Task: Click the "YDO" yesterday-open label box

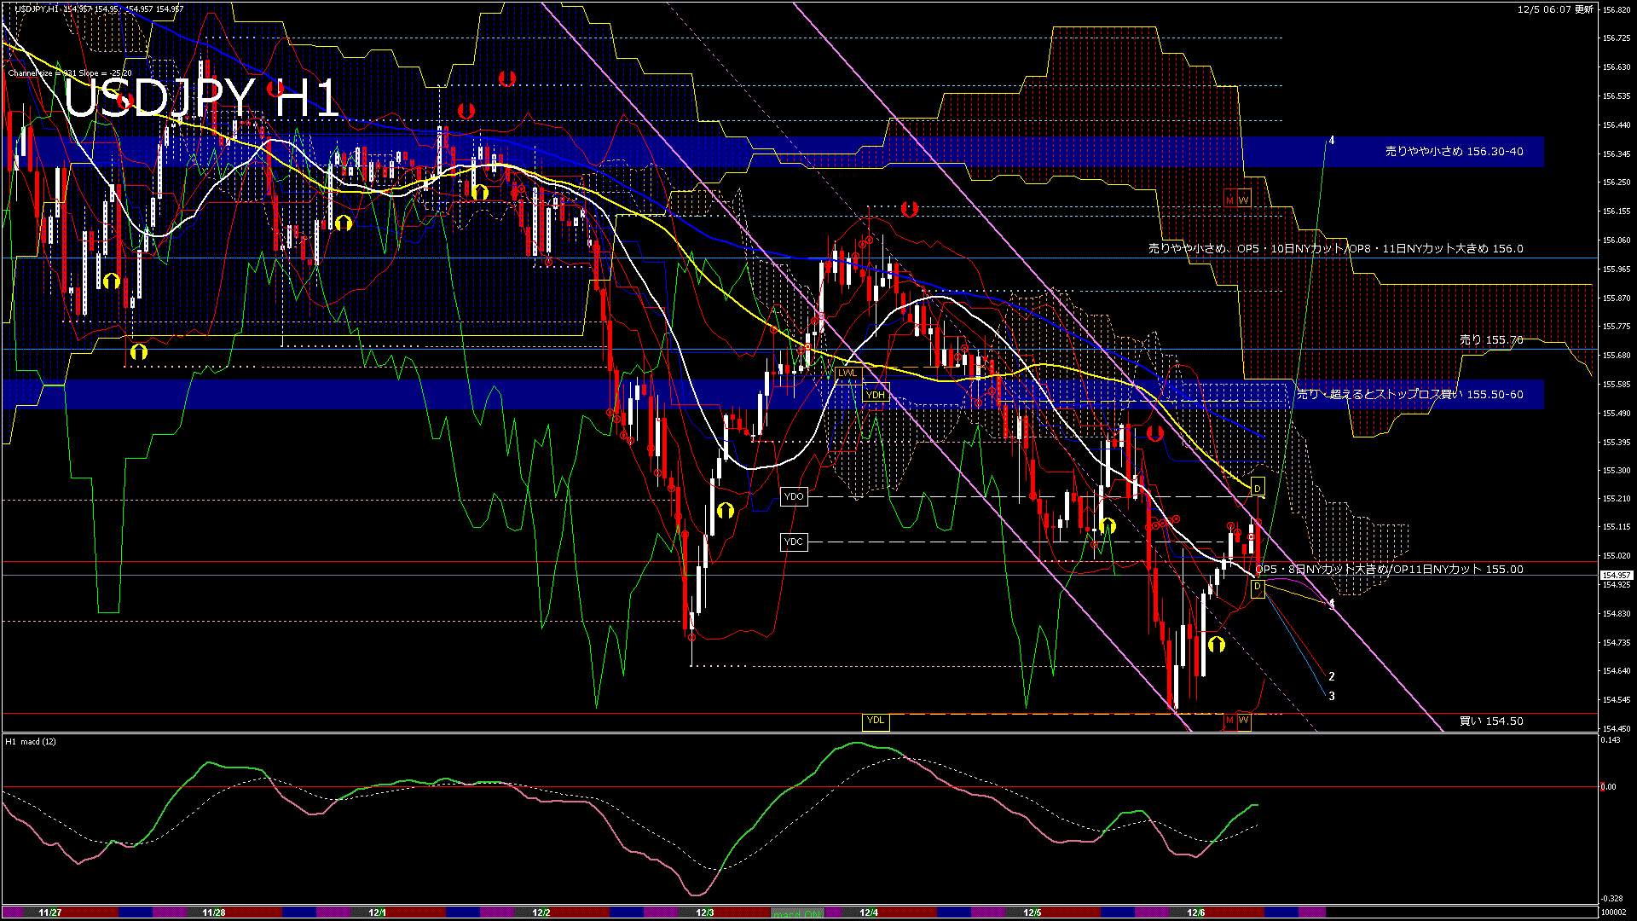Action: coord(795,495)
